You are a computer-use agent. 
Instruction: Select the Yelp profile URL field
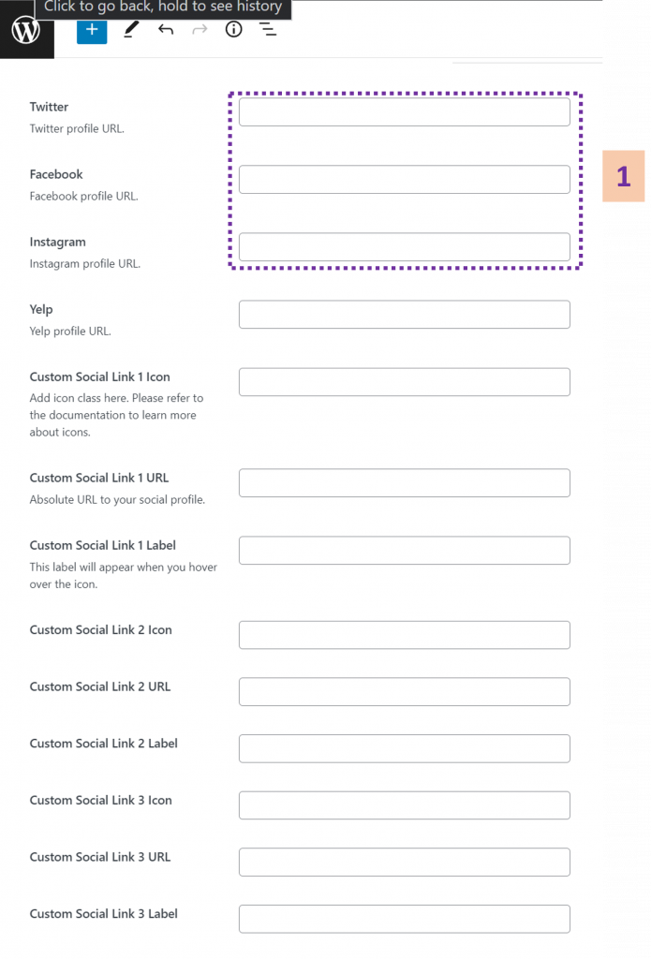click(404, 315)
